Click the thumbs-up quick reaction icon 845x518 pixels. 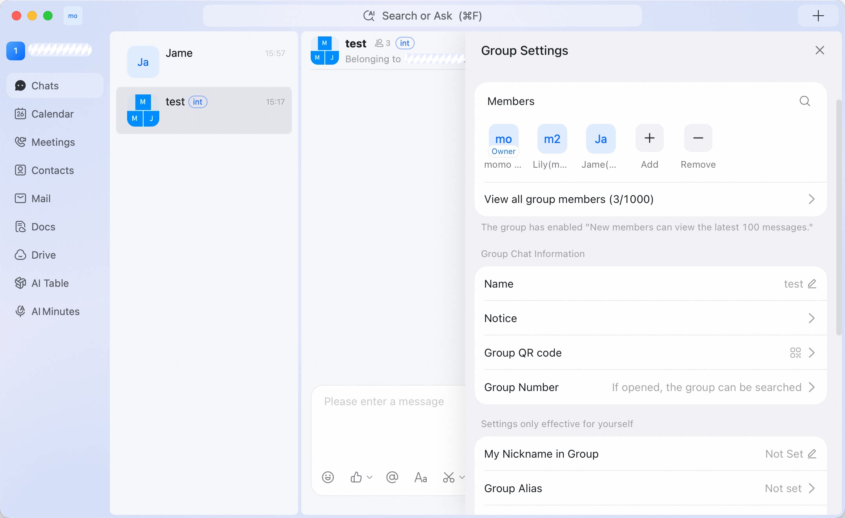[x=356, y=477]
